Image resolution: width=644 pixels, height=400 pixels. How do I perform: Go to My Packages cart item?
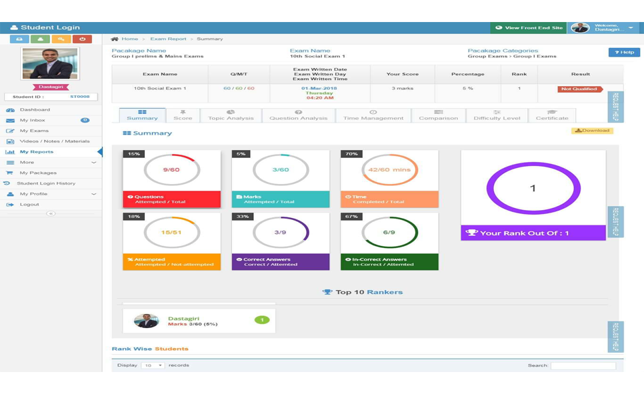(x=38, y=173)
